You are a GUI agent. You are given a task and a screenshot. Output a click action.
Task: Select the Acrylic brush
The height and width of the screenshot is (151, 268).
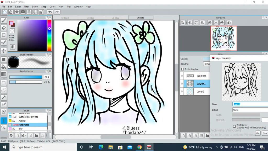[x=28, y=121]
